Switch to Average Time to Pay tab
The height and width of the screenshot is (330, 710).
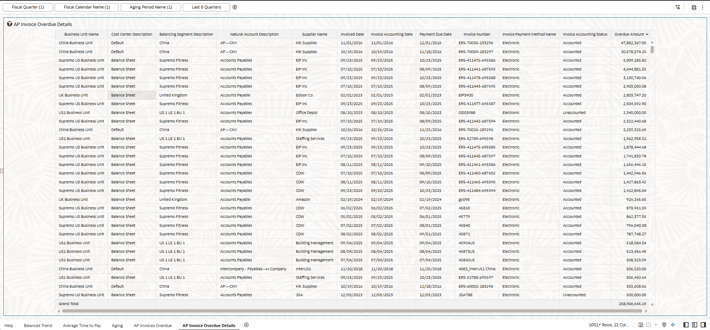(x=82, y=326)
